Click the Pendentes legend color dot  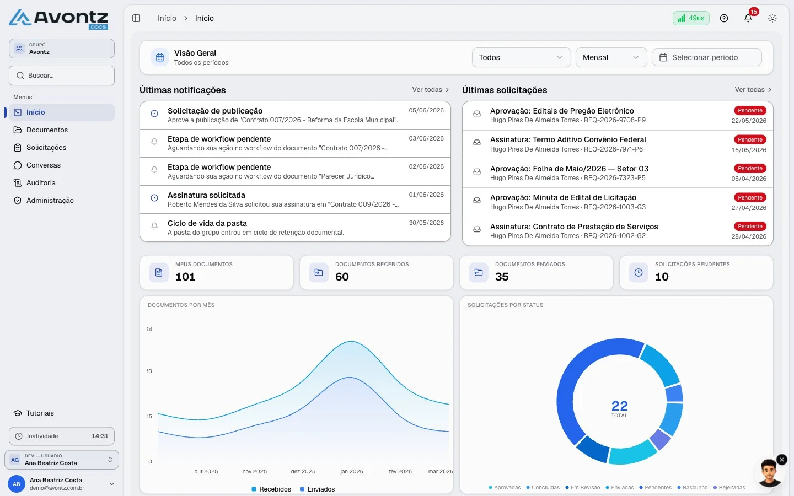pos(641,488)
